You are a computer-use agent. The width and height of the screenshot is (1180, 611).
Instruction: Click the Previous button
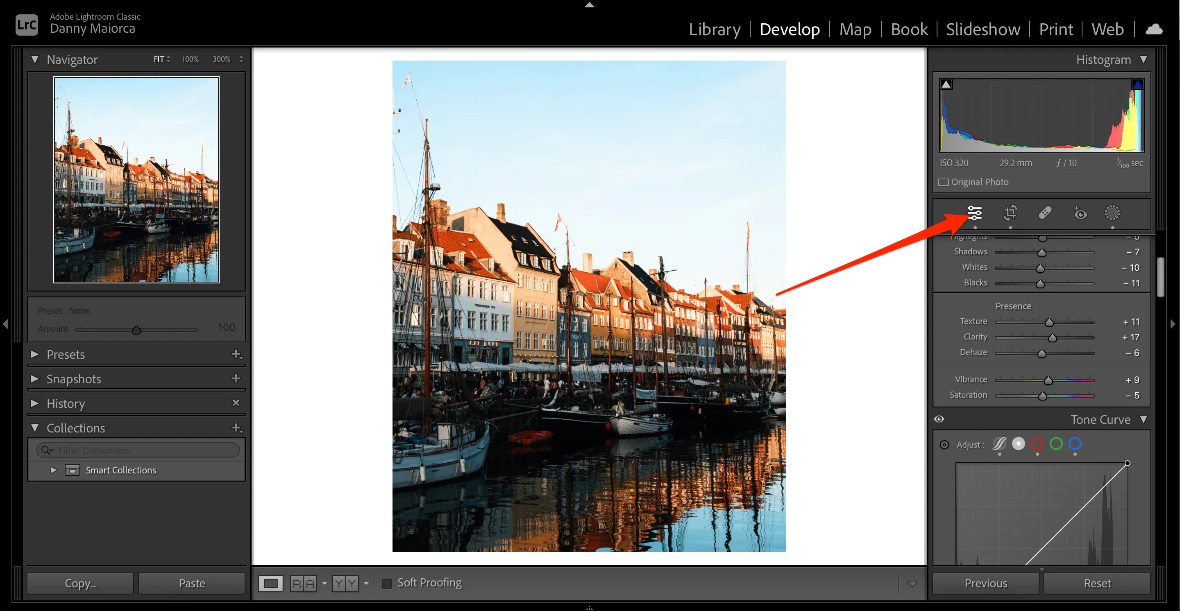(x=986, y=583)
